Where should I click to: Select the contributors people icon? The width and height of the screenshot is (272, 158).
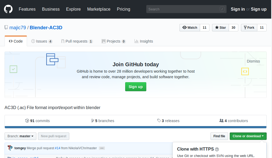point(221,120)
